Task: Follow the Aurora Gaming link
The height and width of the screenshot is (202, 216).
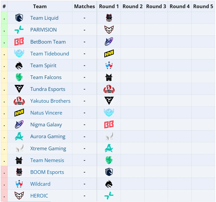Action: [x=48, y=136]
